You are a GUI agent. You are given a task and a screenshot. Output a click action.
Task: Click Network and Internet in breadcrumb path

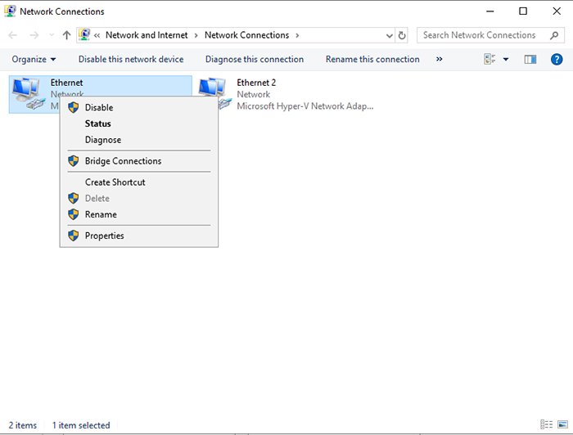[x=147, y=36]
